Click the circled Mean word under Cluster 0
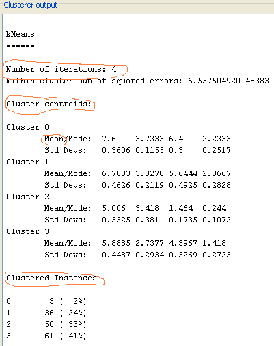 pos(54,139)
